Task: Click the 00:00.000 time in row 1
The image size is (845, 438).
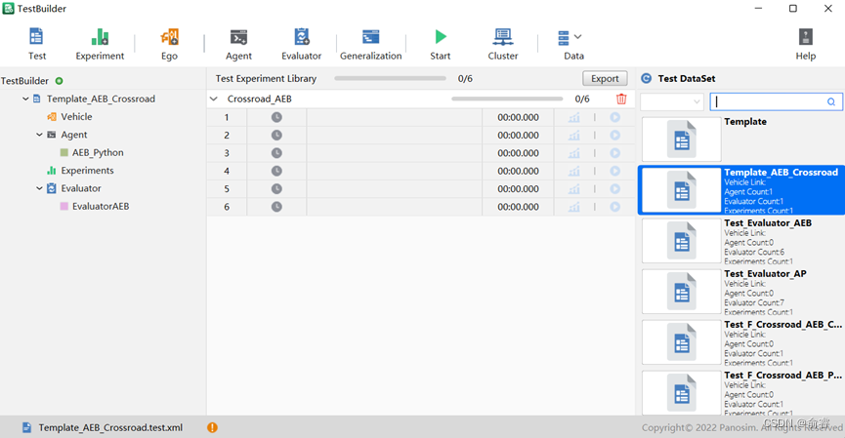Action: point(518,117)
